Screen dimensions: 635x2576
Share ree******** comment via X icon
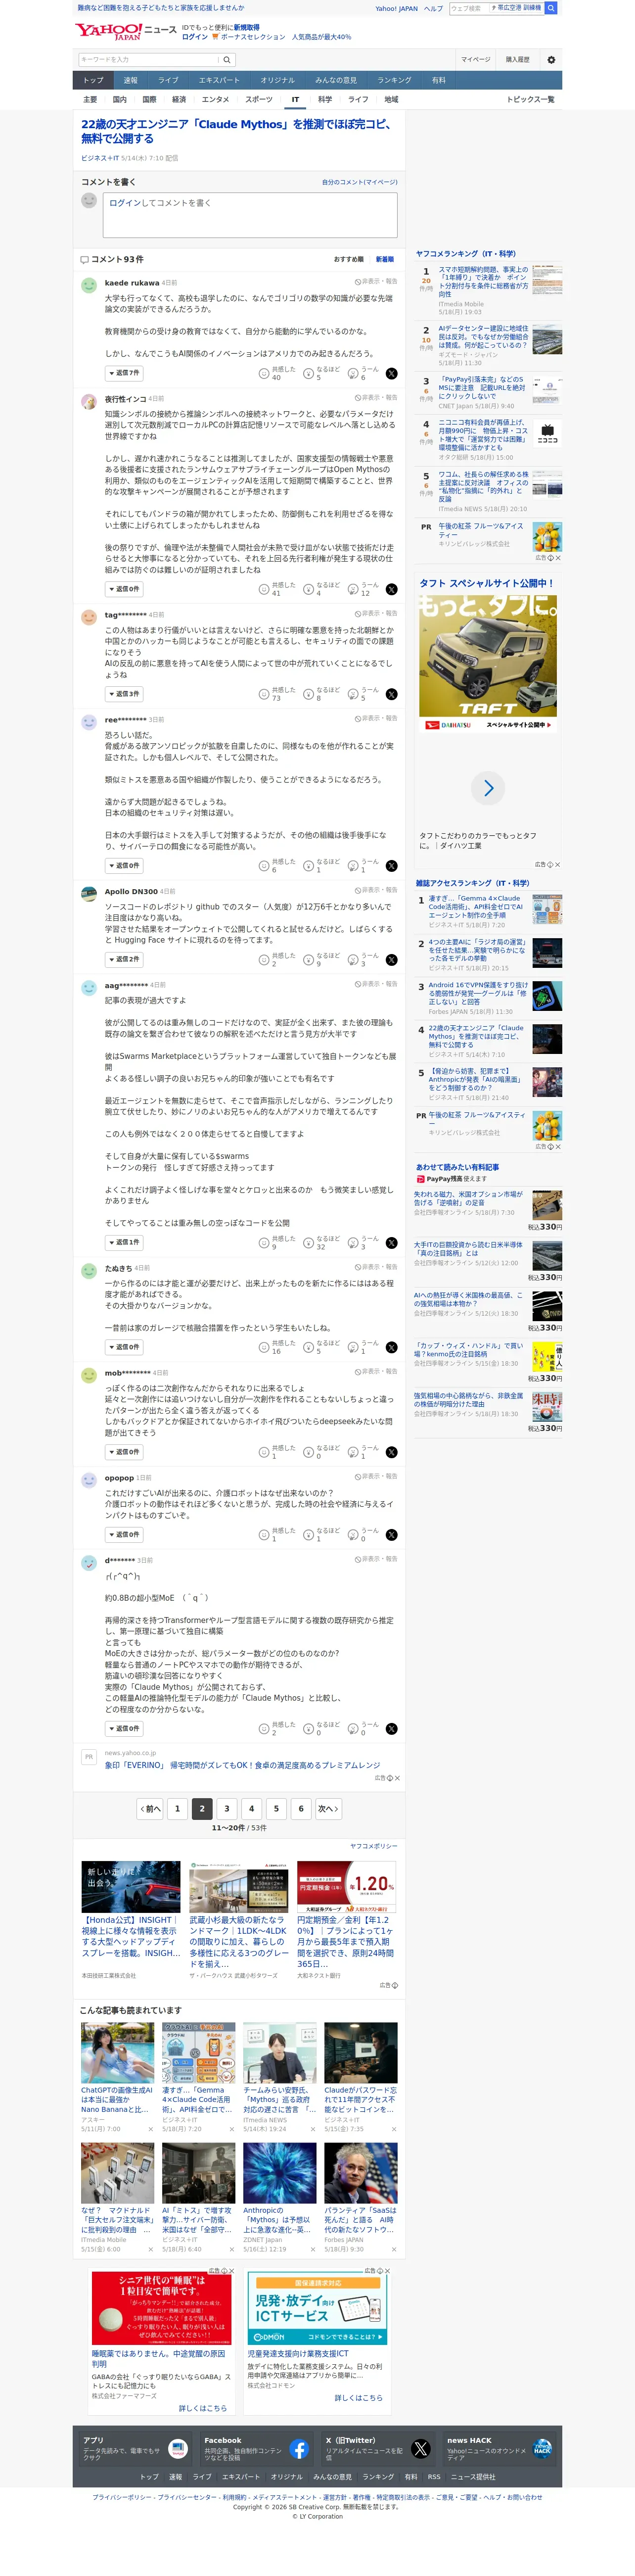coord(391,866)
